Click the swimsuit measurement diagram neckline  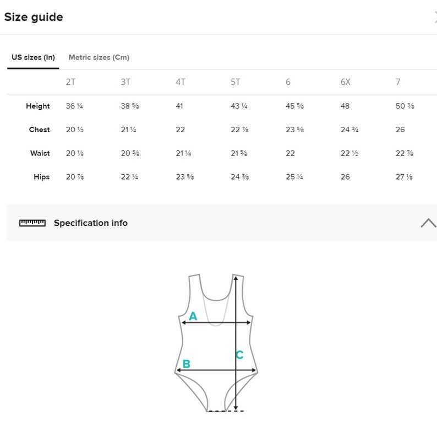click(216, 297)
